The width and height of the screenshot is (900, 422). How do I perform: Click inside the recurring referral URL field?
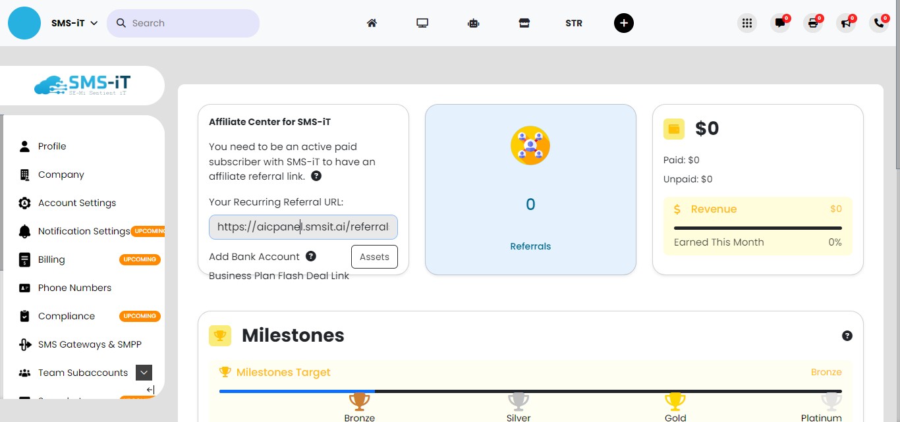[302, 226]
